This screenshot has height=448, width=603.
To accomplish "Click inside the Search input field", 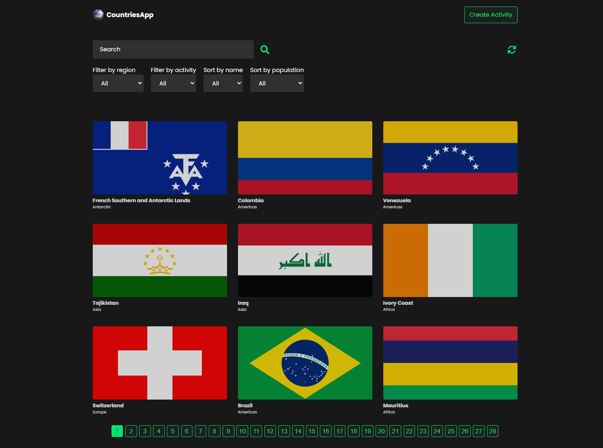I will [x=173, y=49].
